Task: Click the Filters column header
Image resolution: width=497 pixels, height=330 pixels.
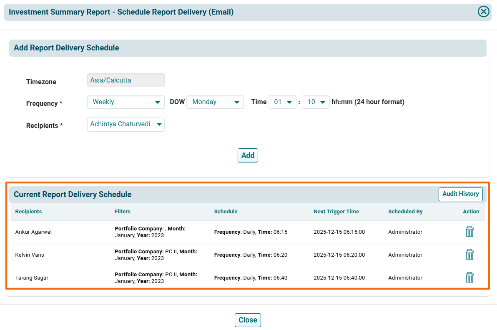Action: pos(123,212)
